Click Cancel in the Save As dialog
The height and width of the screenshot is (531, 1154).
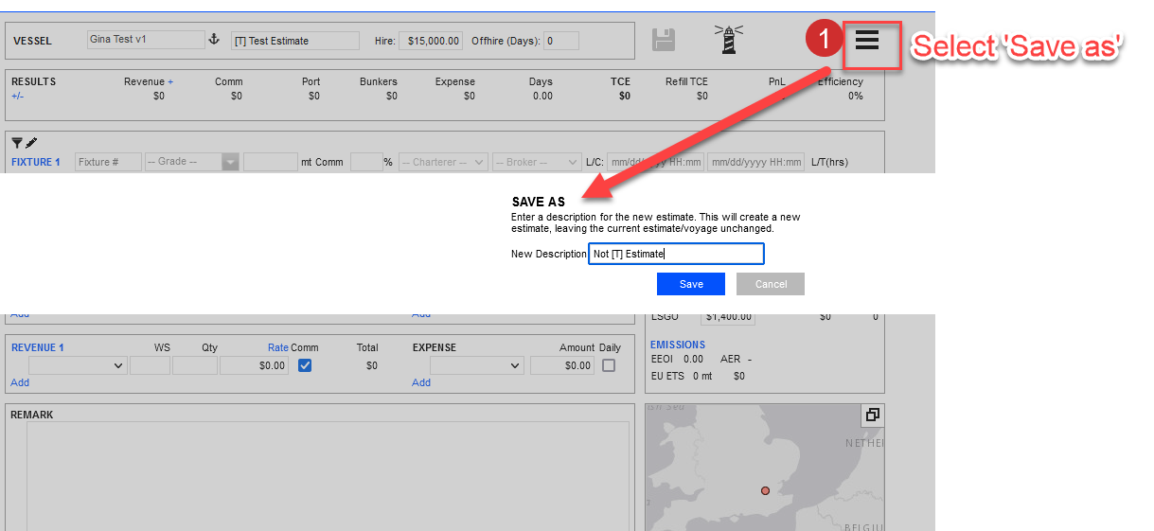771,284
